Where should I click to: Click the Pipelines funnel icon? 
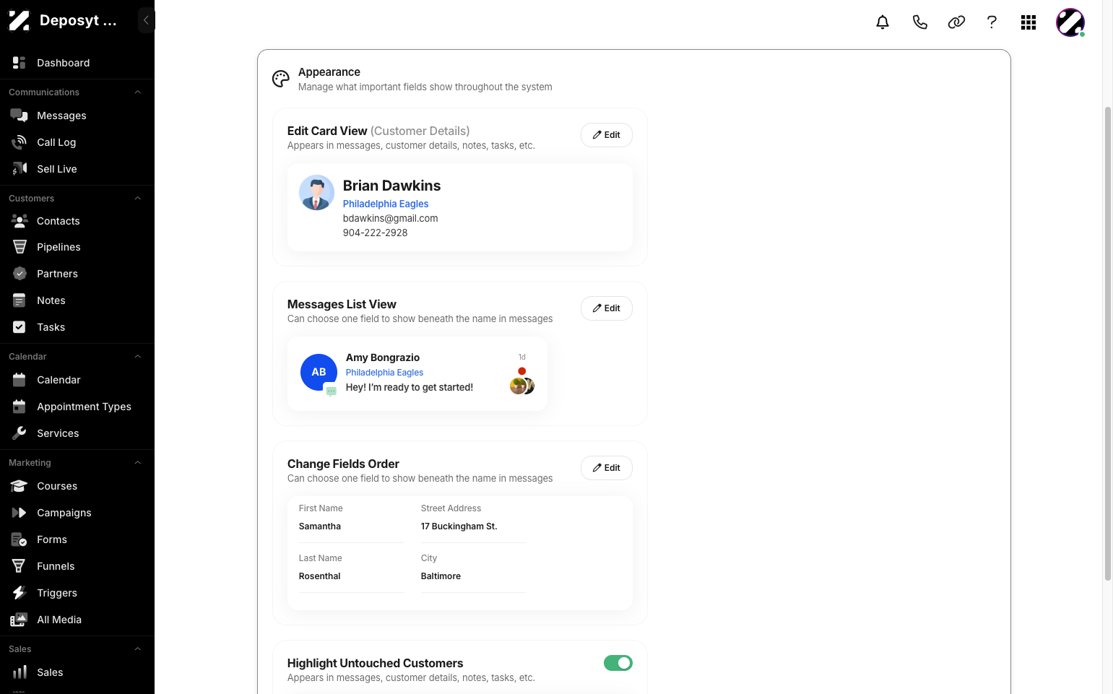[20, 247]
